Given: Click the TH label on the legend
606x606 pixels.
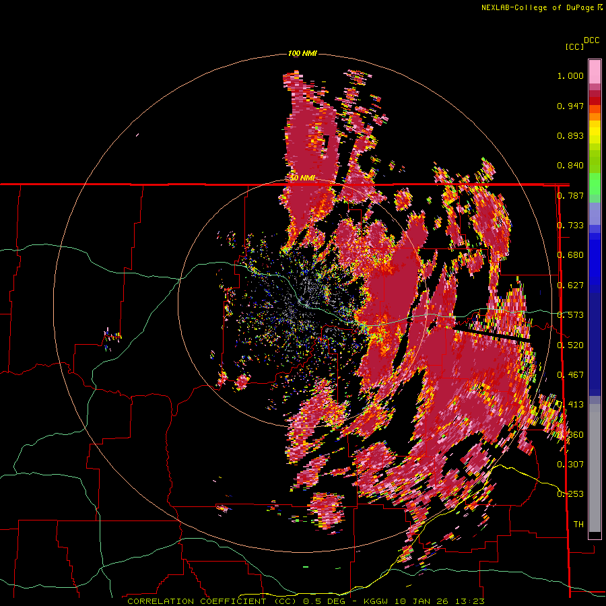Looking at the screenshot, I should pyautogui.click(x=578, y=524).
